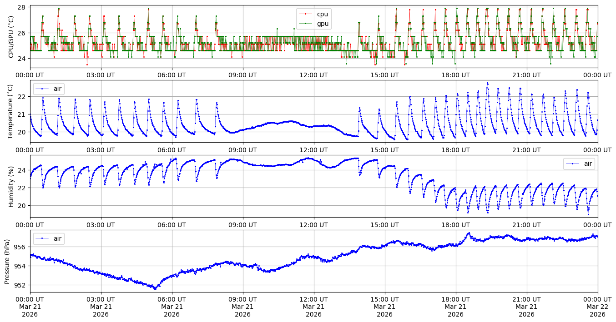Click the CPU/GPU (°C) y-axis label
Viewport: 616px width, 322px height.
(11, 37)
